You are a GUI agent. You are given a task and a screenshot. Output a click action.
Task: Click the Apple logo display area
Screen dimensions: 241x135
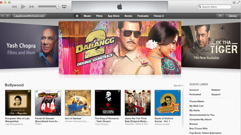(x=120, y=7)
